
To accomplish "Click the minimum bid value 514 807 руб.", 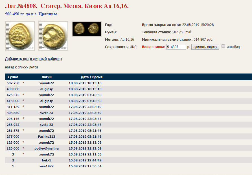I will [203, 40].
